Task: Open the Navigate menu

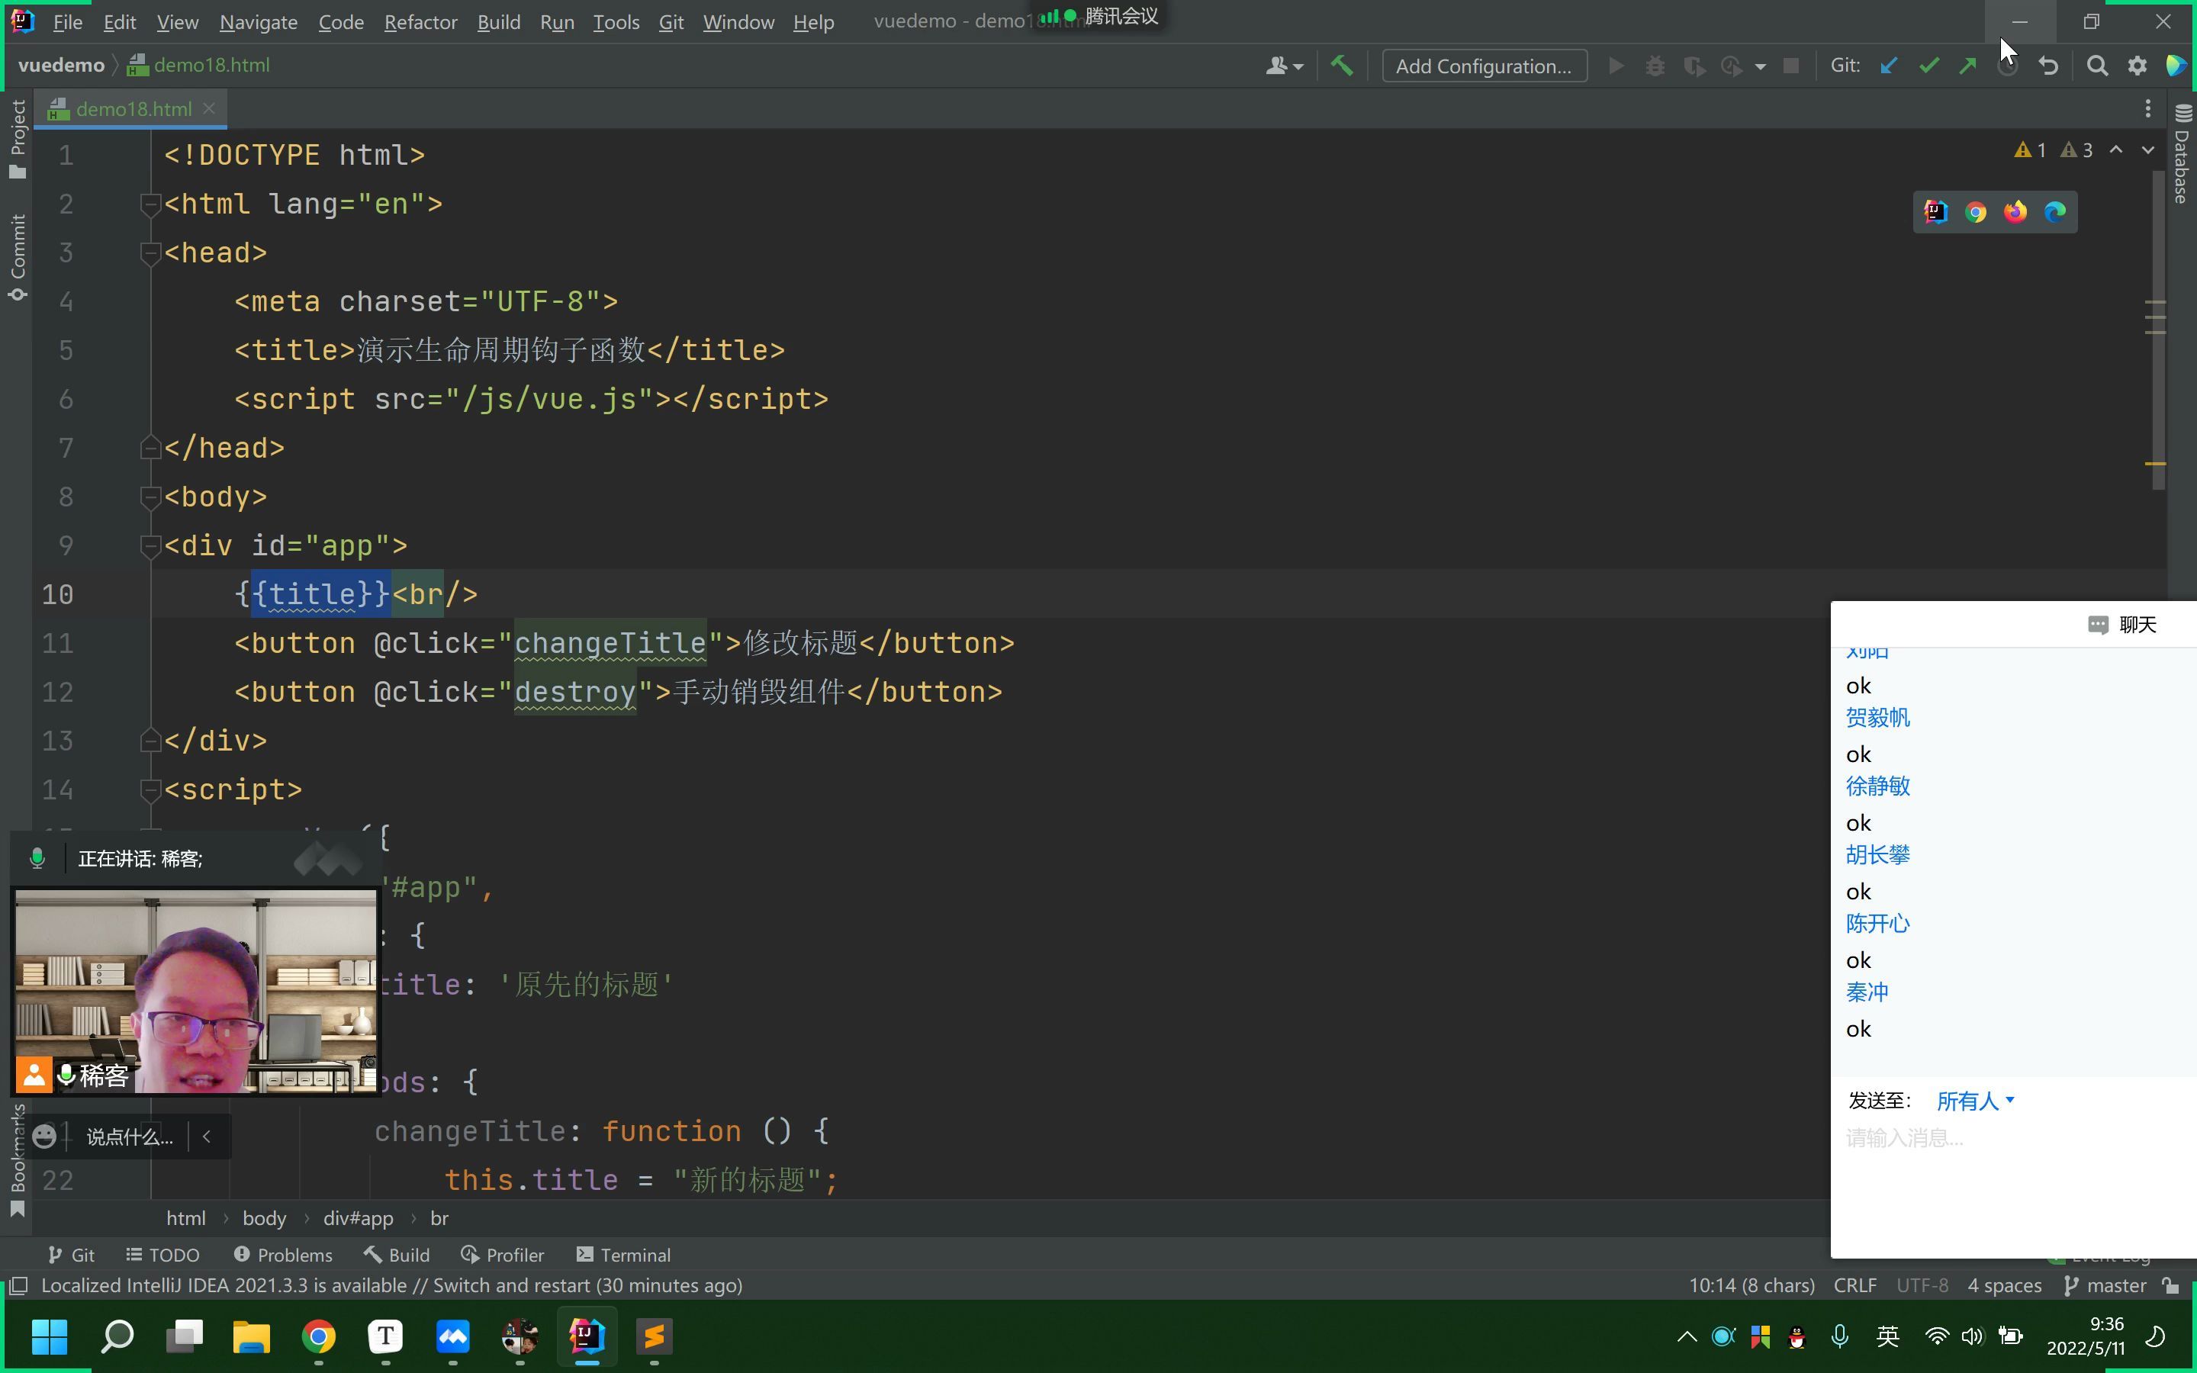Action: click(x=258, y=22)
